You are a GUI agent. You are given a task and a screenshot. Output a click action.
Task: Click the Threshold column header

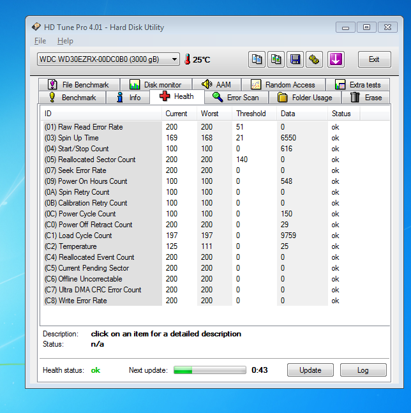[x=255, y=114]
